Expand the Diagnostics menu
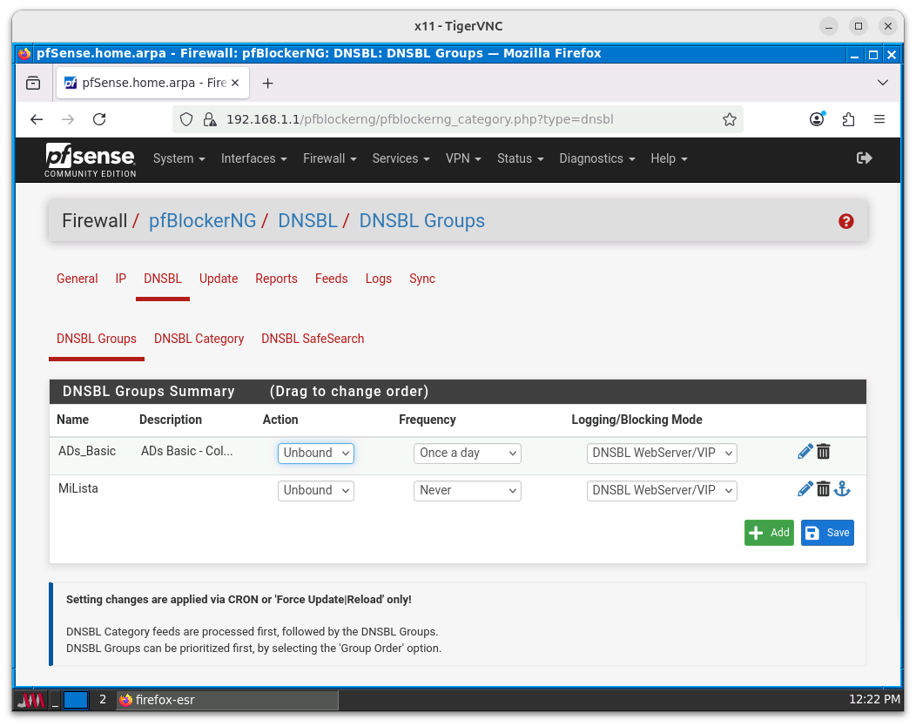This screenshot has width=916, height=726. pos(597,159)
